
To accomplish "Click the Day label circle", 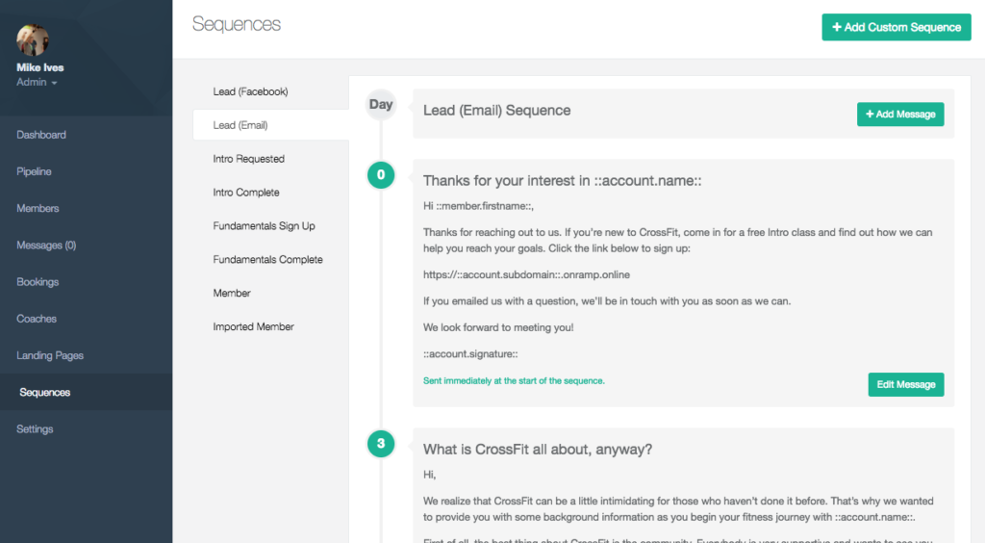I will [x=381, y=104].
